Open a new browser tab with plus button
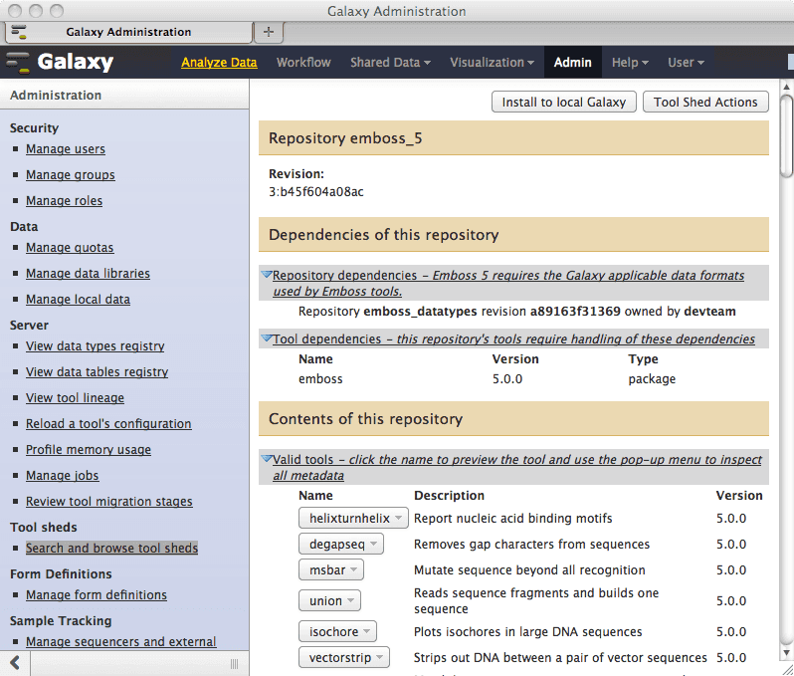Screen dimensions: 794x676 click(x=269, y=32)
